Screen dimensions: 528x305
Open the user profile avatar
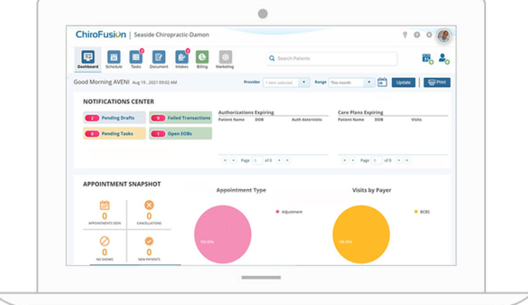[x=444, y=36]
